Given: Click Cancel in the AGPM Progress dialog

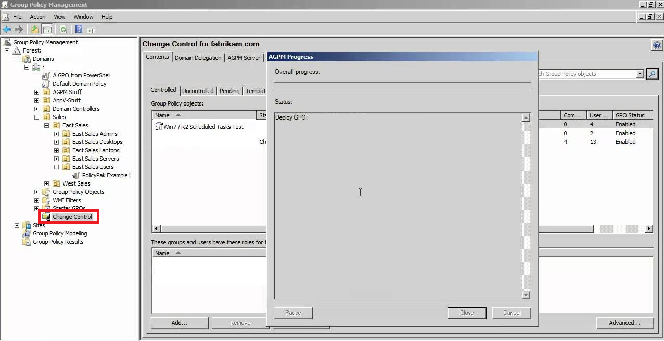Looking at the screenshot, I should 512,313.
